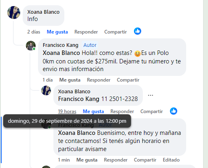Screen dimensions: 208x168
Task: Open Xoana Blanco's profile picture on the Info comment
Action: [x=14, y=13]
